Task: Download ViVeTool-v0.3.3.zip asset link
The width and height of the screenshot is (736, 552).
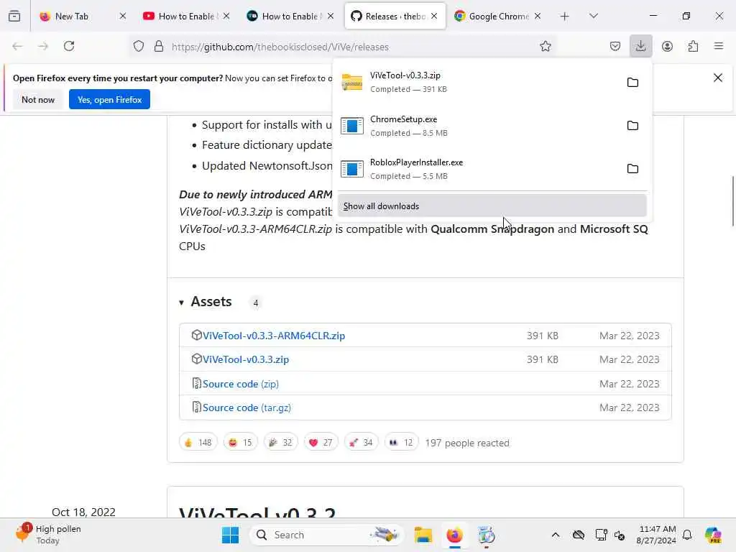Action: tap(246, 359)
